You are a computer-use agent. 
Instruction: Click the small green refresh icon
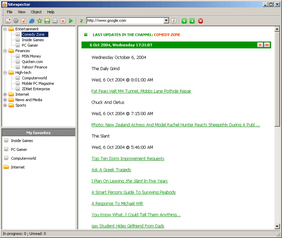[81, 21]
